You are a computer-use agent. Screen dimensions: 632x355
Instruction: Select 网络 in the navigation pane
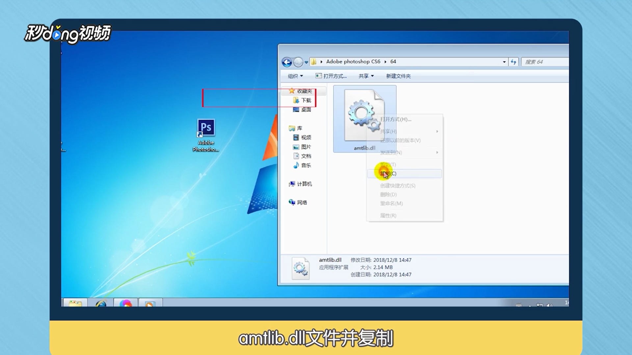[x=302, y=202]
